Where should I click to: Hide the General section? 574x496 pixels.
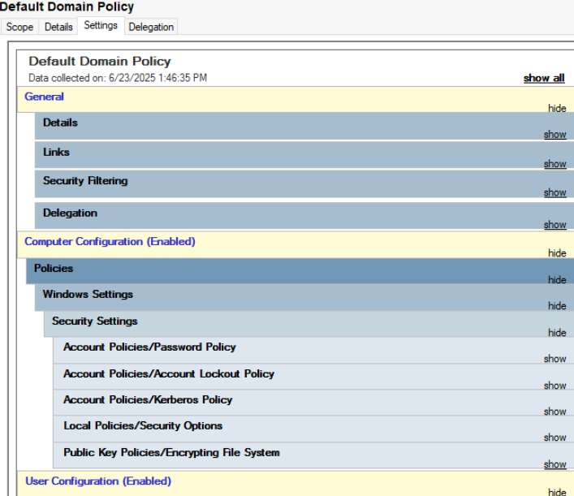pos(557,108)
